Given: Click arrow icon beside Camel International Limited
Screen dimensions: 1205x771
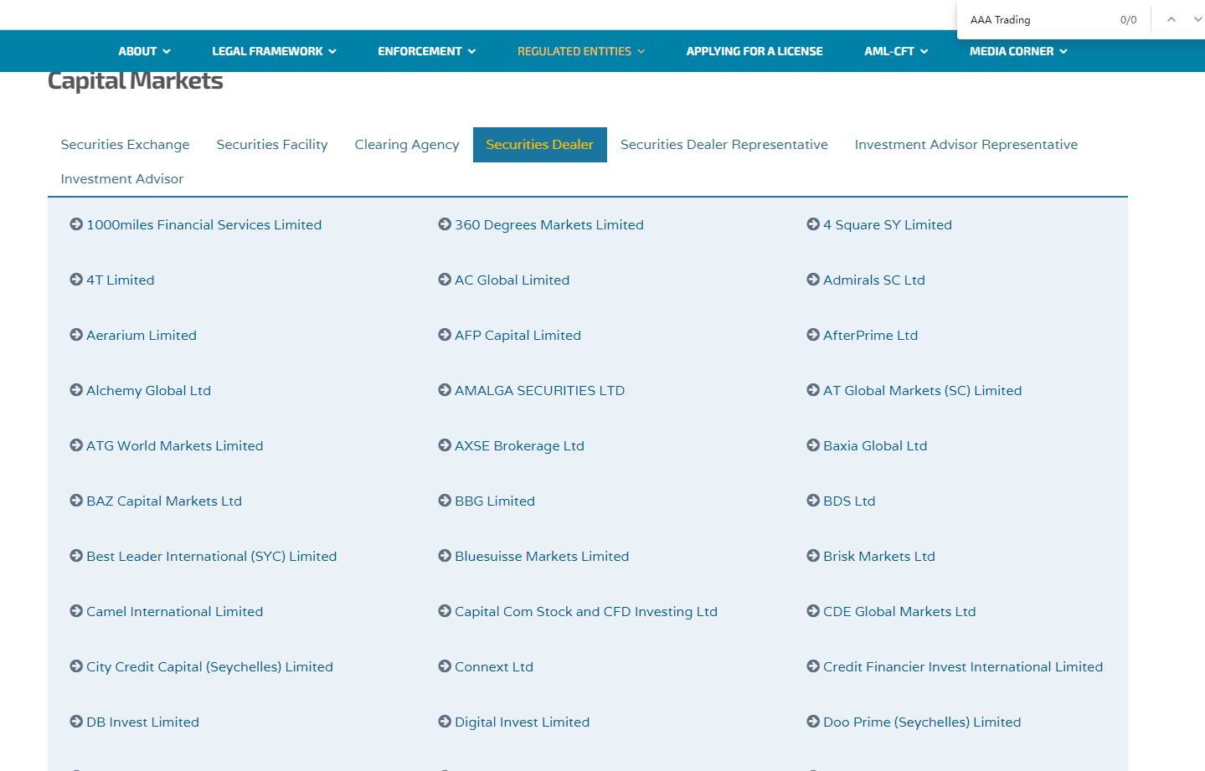Looking at the screenshot, I should (x=76, y=611).
